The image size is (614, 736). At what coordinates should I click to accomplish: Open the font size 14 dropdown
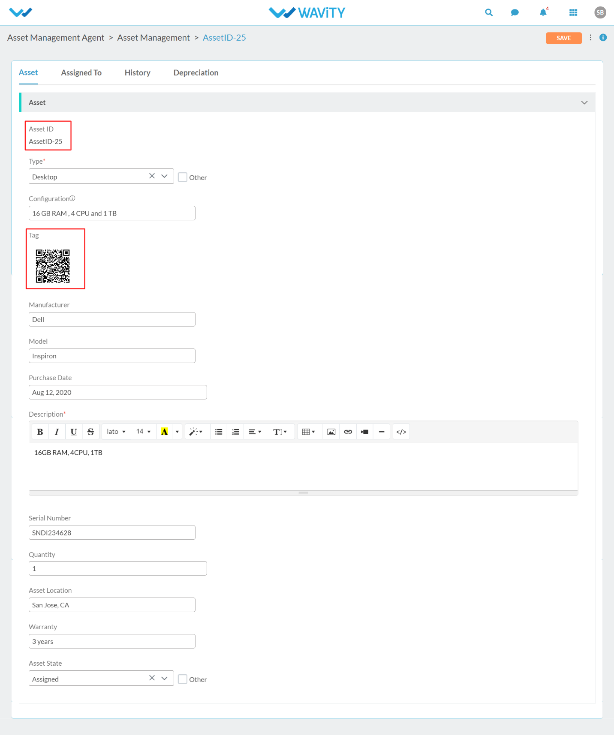(x=144, y=432)
